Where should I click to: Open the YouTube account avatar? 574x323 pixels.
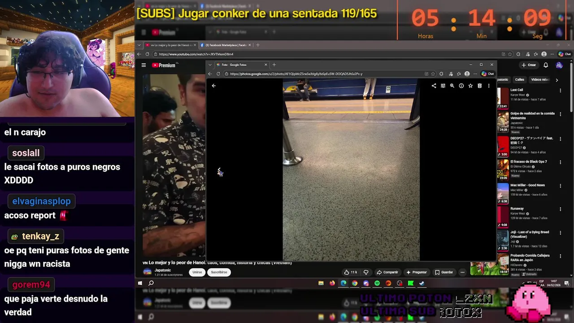(559, 65)
